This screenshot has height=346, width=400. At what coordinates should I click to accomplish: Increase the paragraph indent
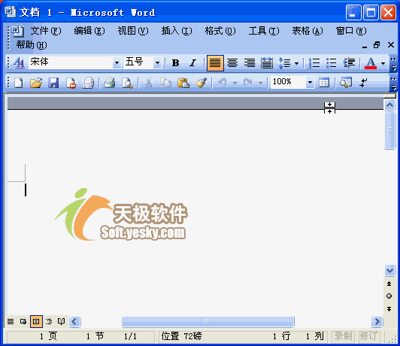tap(349, 62)
